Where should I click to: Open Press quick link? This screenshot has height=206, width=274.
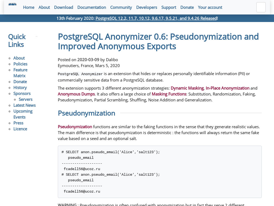coord(18,123)
